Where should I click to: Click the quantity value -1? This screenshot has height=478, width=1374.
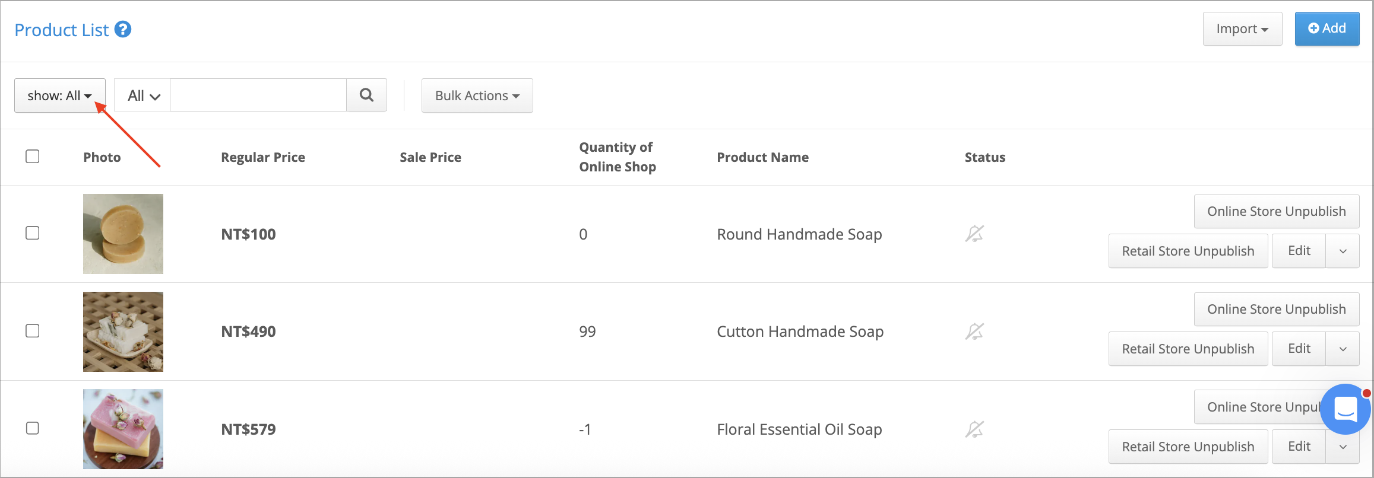[x=585, y=429]
